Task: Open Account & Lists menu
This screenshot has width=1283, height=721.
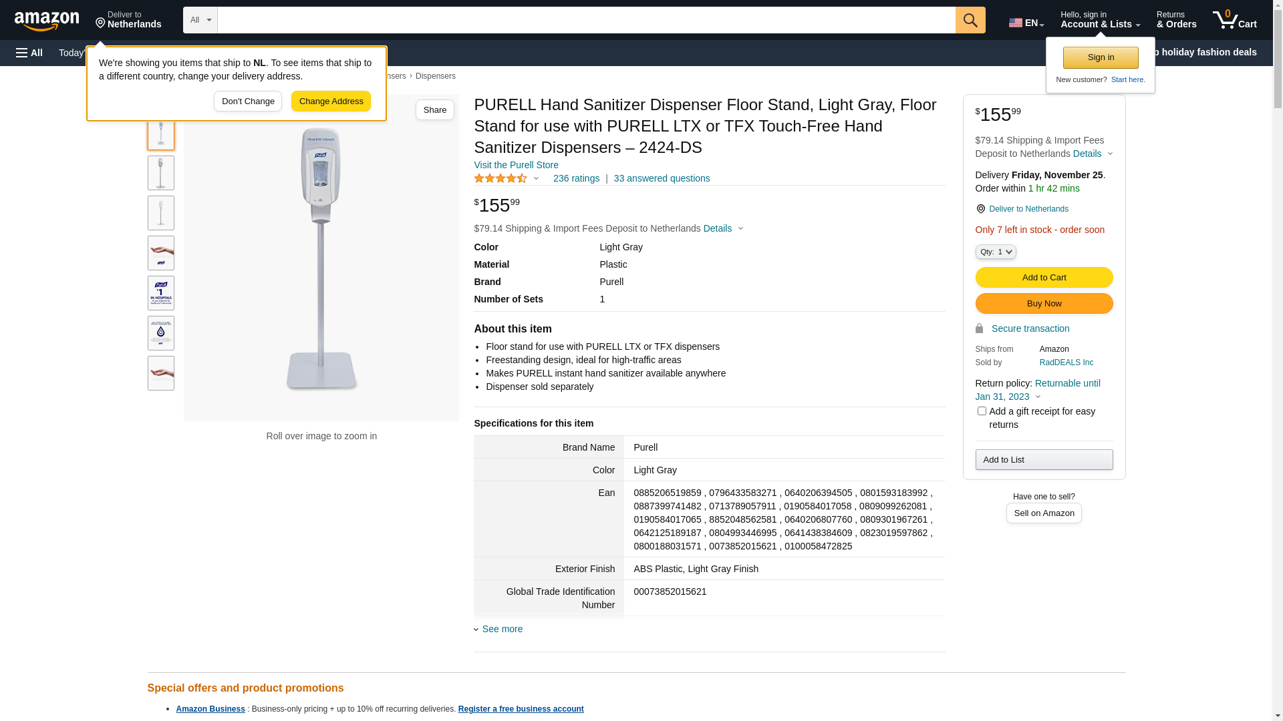Action: tap(1100, 20)
